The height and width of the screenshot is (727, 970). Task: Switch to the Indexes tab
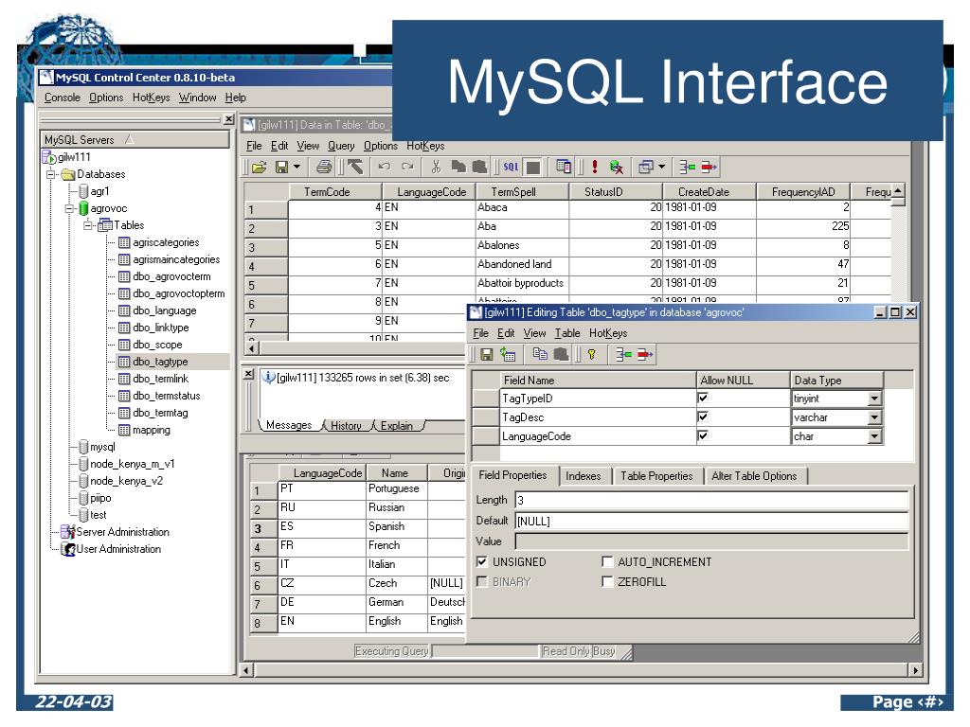tap(584, 476)
